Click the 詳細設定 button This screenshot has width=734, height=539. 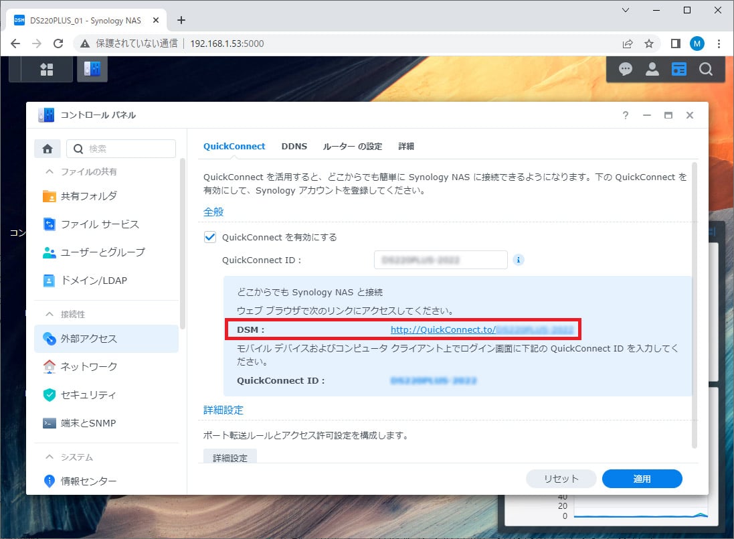point(230,457)
